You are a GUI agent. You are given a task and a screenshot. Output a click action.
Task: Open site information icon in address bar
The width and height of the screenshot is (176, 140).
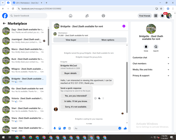point(19,9)
